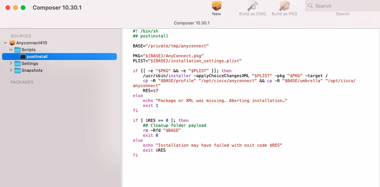Click the PLIST= installation_settings.plist line
This screenshot has width=380, height=187.
pos(187,61)
